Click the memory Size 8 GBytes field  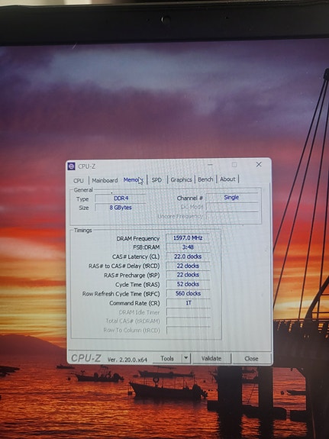[121, 208]
